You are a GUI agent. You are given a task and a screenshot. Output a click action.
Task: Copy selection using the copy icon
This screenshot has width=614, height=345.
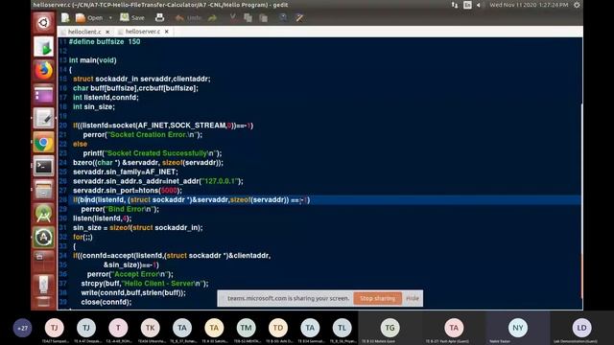pos(248,18)
